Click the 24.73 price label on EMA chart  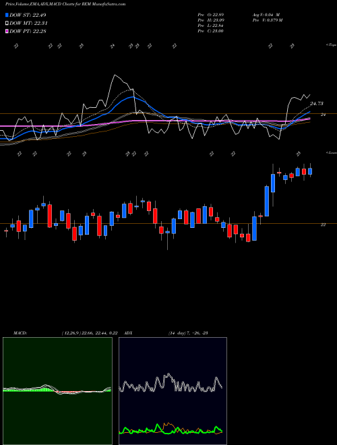pyautogui.click(x=317, y=104)
